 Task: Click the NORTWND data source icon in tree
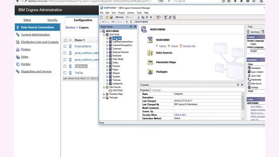click(x=110, y=90)
